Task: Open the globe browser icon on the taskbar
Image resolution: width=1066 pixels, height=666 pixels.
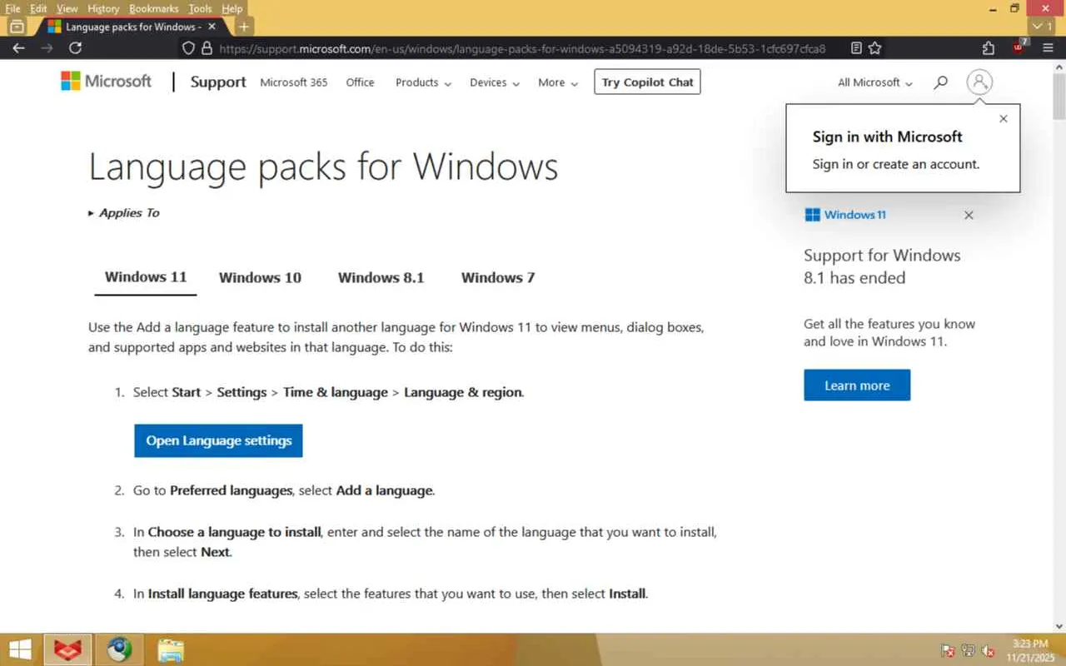Action: (119, 649)
